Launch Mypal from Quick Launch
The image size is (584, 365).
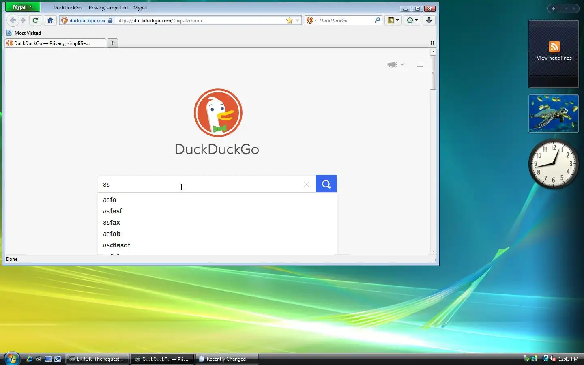(39, 359)
